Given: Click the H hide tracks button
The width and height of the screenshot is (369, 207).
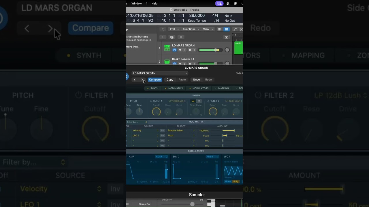Looking at the screenshot, I should pyautogui.click(x=181, y=37).
